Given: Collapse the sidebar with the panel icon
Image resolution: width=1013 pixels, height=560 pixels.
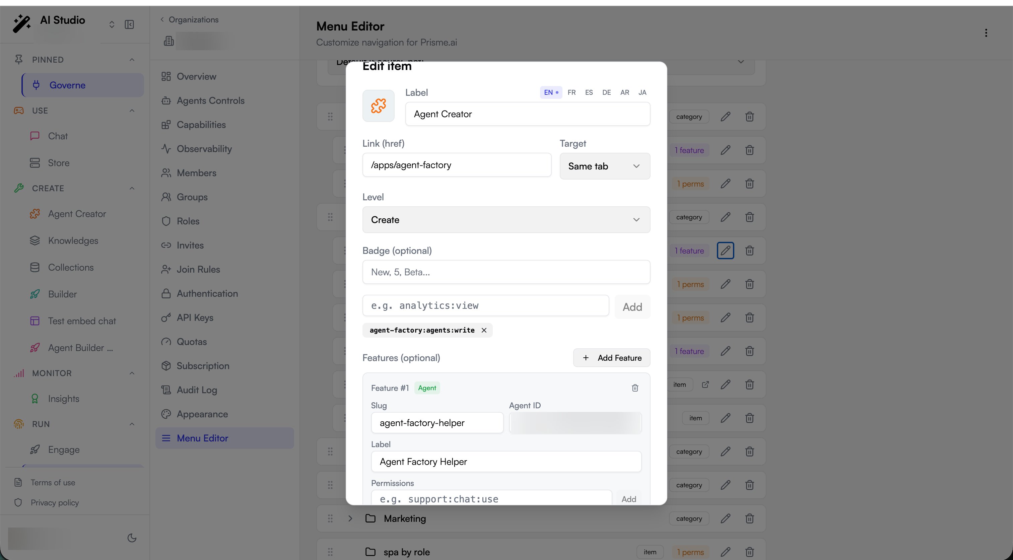Looking at the screenshot, I should (x=129, y=24).
